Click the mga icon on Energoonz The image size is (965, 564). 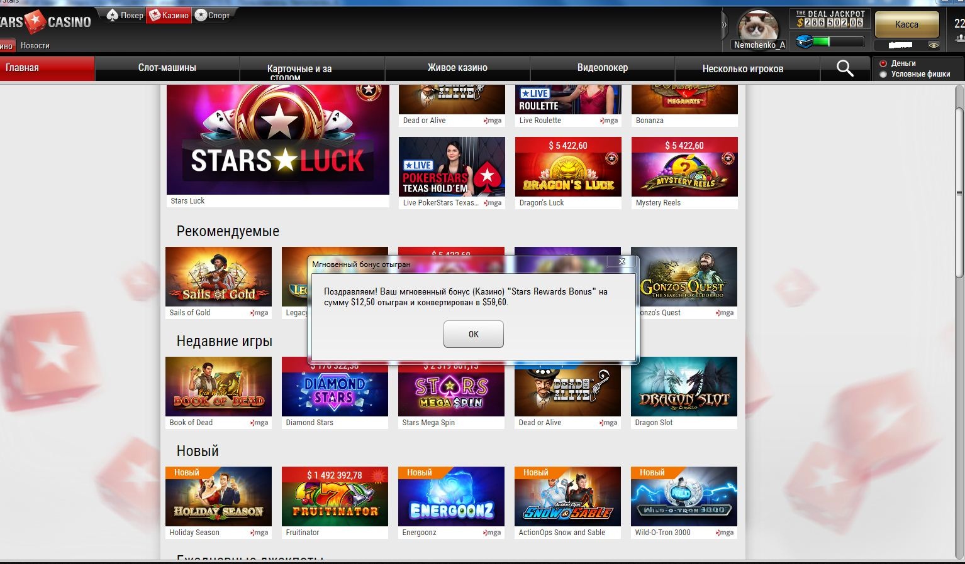point(492,533)
